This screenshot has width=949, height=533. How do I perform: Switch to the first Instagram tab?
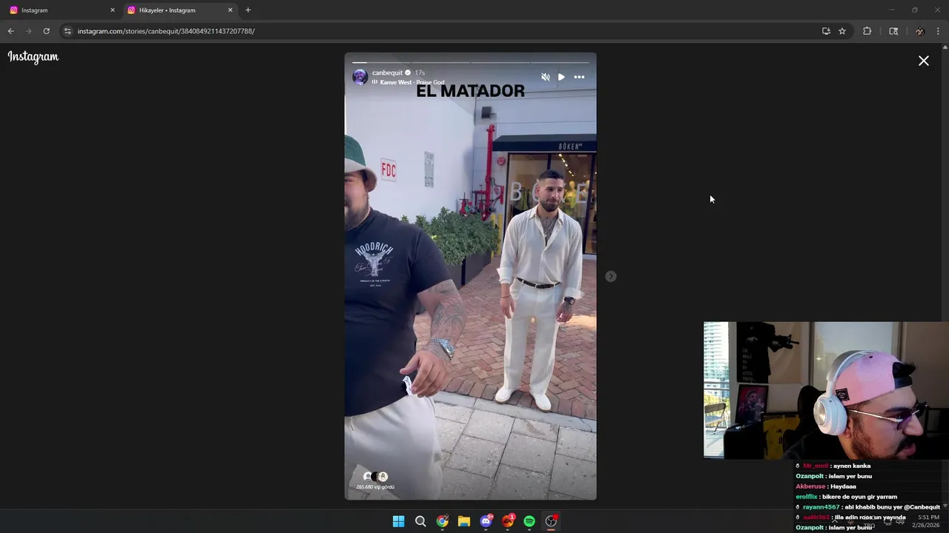(59, 10)
